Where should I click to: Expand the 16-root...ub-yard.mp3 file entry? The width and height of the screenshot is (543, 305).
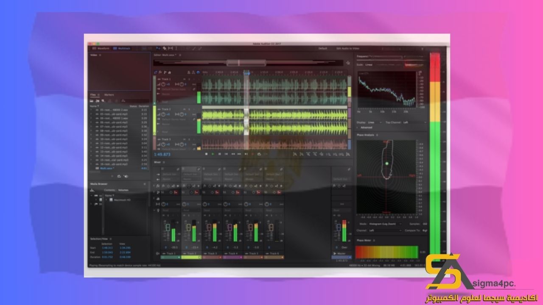click(x=91, y=164)
